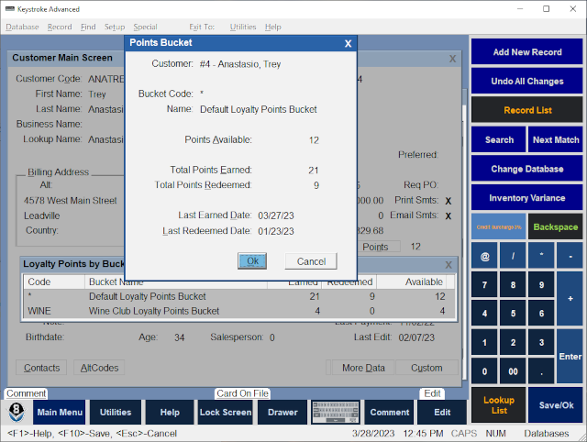Click the Credit Surcharge 3% button
Screen dimensions: 587x442
tap(499, 227)
